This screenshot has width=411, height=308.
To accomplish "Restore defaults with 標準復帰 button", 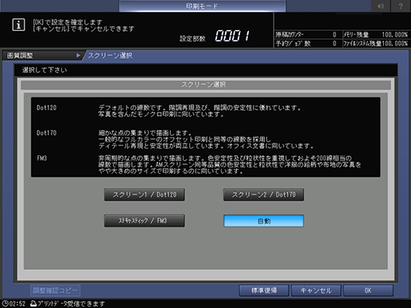I will 264,291.
